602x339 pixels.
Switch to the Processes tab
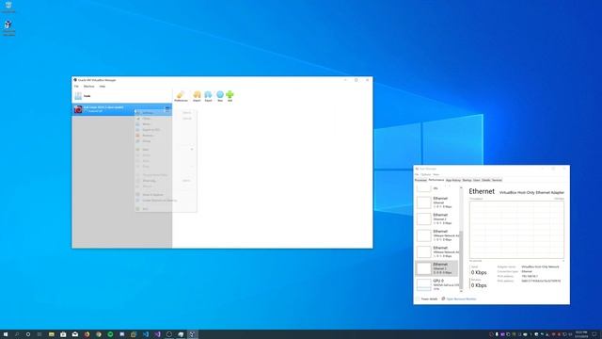420,180
